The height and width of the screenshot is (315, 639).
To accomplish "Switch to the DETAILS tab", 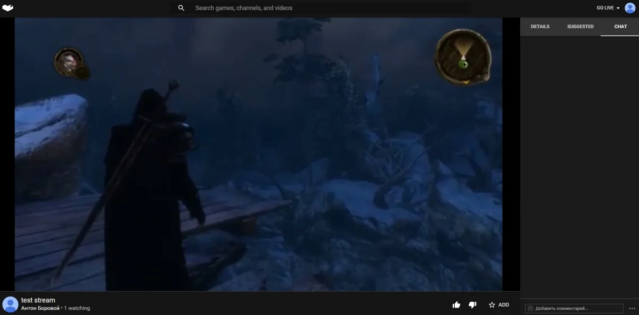I will (540, 27).
